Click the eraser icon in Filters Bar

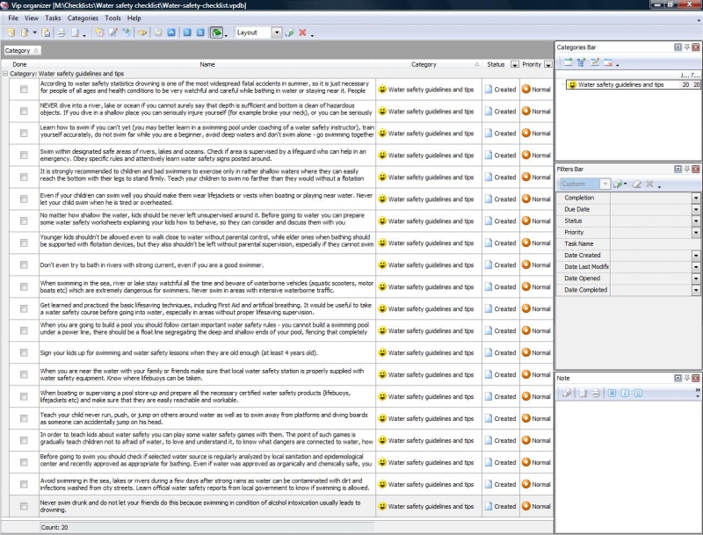pos(636,184)
